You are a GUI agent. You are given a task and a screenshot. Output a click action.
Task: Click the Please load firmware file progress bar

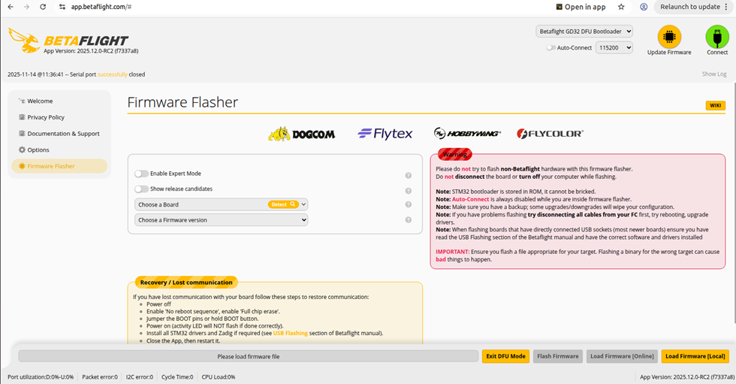point(249,356)
